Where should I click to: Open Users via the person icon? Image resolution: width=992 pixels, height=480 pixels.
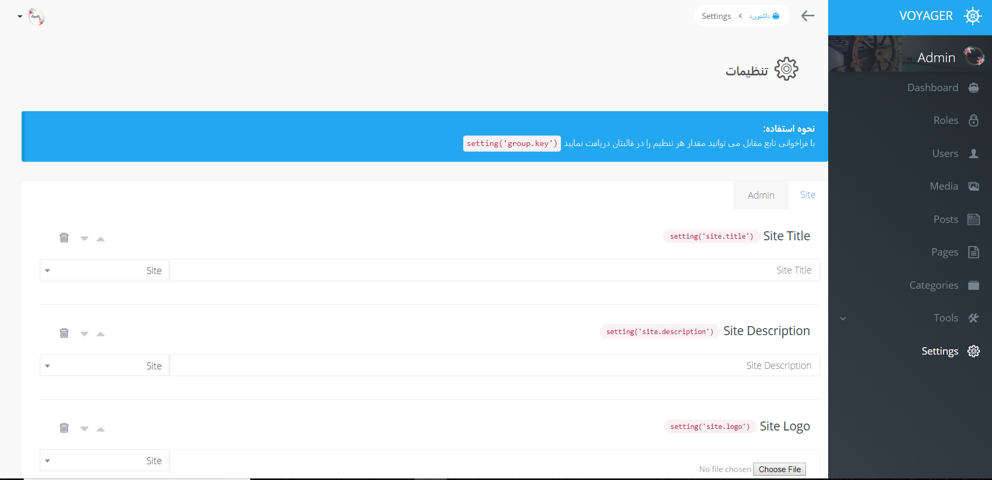coord(974,153)
